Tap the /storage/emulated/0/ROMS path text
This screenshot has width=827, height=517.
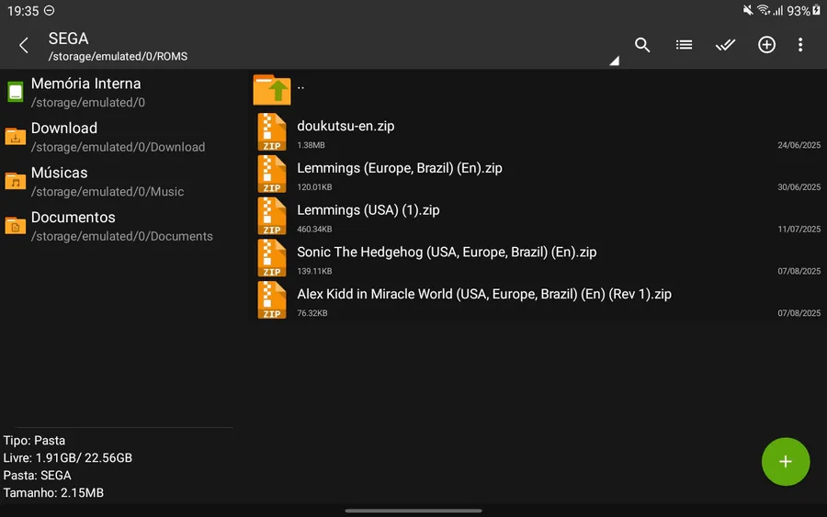[119, 56]
